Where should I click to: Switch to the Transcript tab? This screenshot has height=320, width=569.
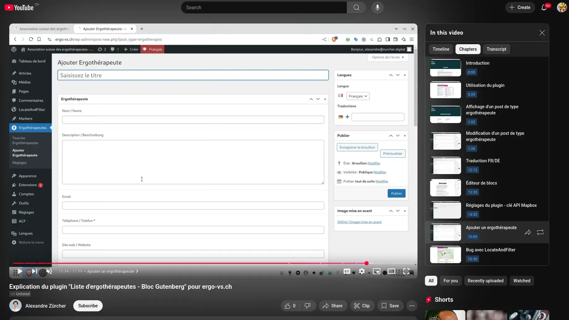coord(496,49)
